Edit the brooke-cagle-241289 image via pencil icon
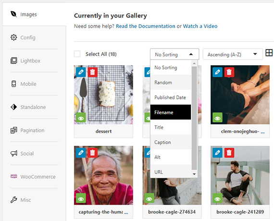The image size is (274, 221). (217, 153)
